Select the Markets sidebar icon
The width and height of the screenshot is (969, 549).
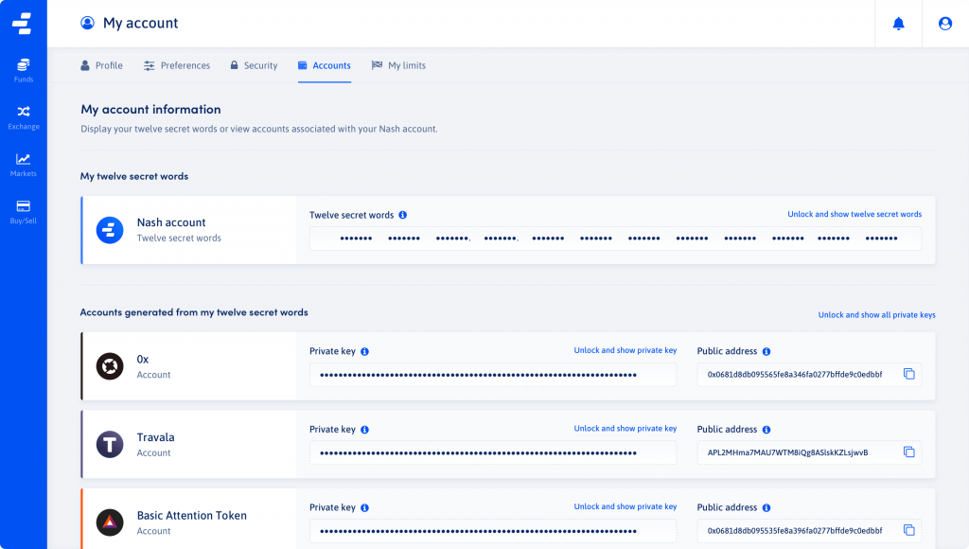23,162
